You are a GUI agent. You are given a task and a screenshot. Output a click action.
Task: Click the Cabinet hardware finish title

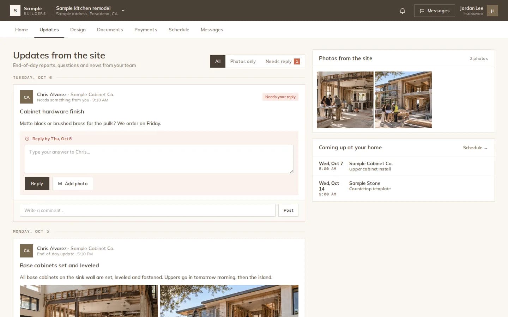[x=52, y=111]
